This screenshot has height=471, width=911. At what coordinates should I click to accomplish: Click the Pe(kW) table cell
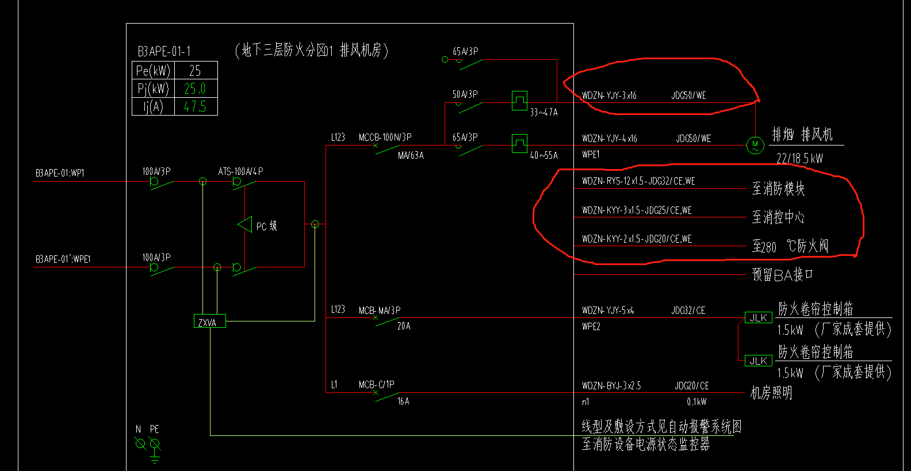(x=153, y=71)
